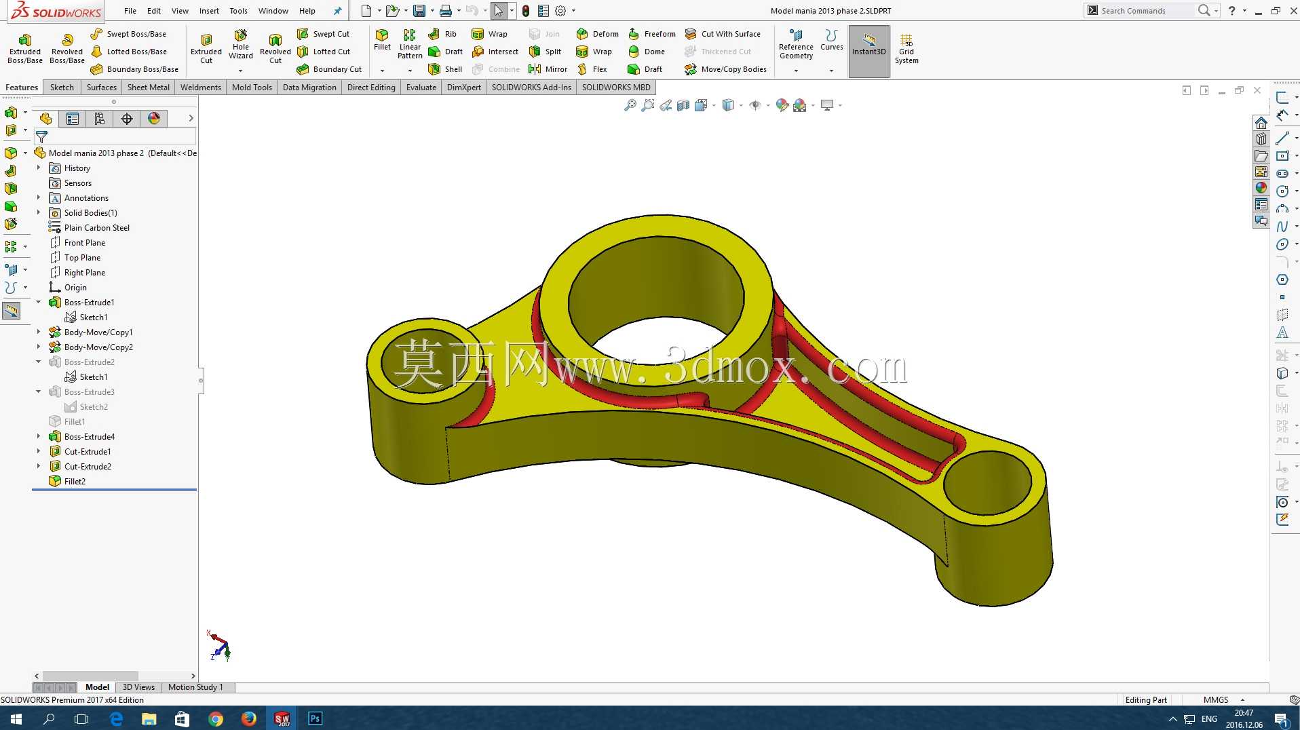Choose the Freeform tool
The image size is (1300, 730).
[x=651, y=34]
